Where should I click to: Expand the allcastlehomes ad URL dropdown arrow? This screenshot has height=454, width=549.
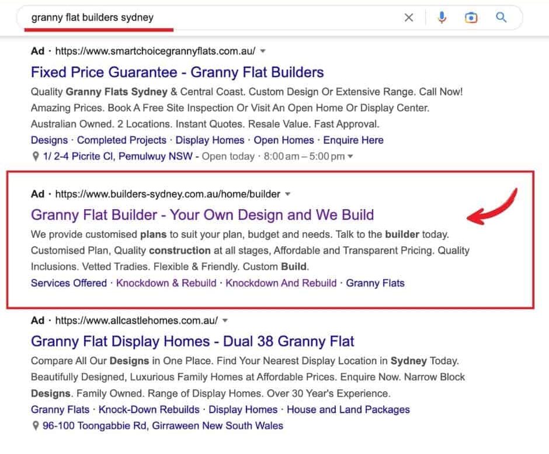tap(225, 320)
